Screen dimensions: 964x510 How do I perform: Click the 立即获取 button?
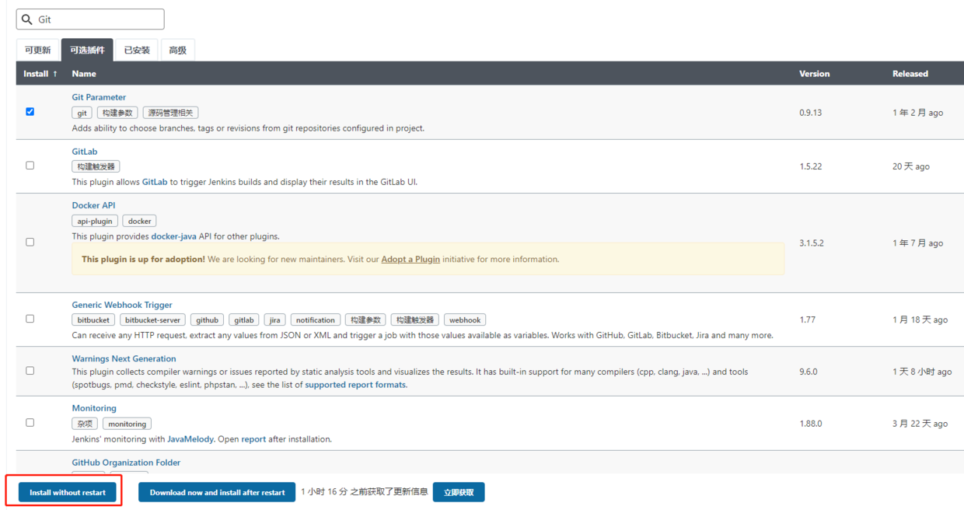pyautogui.click(x=459, y=492)
